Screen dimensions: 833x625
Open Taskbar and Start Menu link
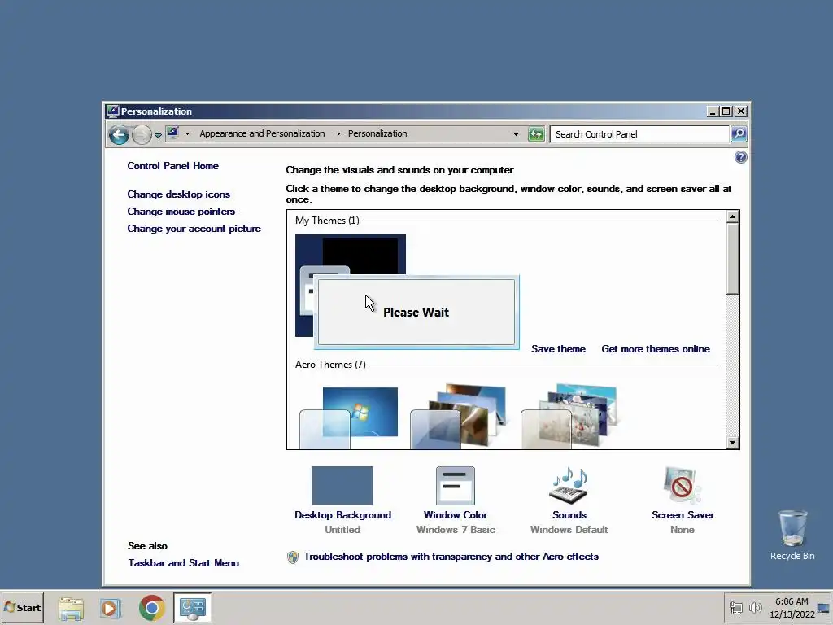[x=183, y=563]
